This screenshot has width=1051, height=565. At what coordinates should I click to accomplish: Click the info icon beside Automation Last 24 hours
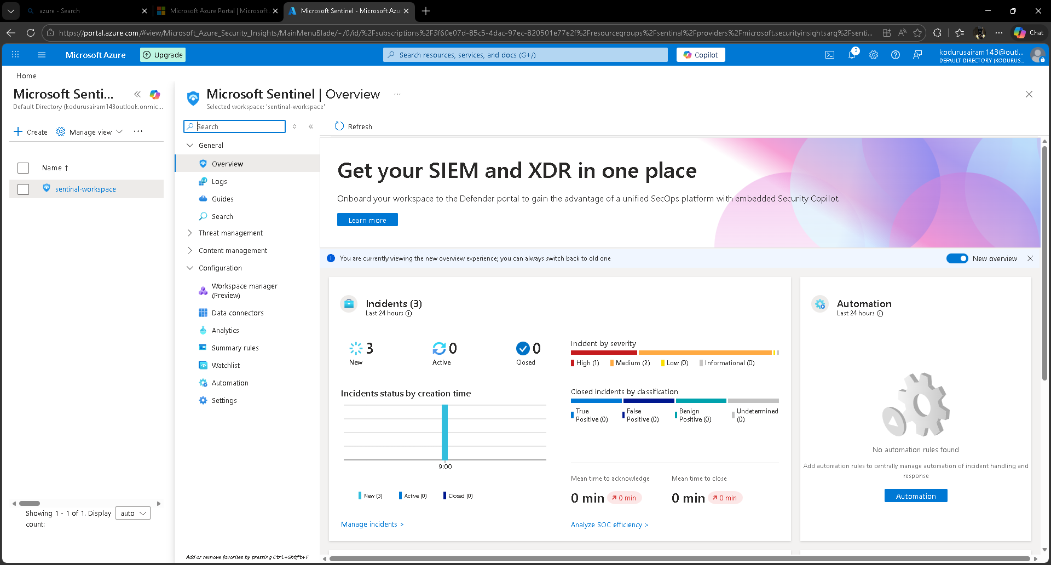pos(880,314)
